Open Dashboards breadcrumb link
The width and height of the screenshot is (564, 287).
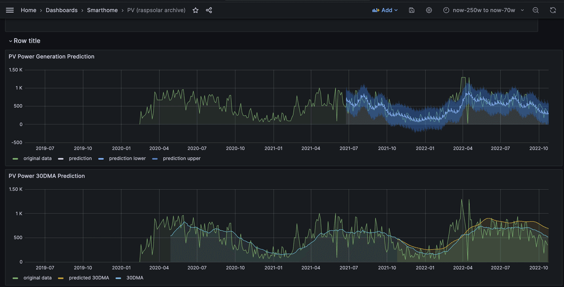pos(62,10)
